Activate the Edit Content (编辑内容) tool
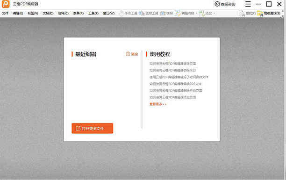The width and height of the screenshot is (286, 180). [x=185, y=14]
